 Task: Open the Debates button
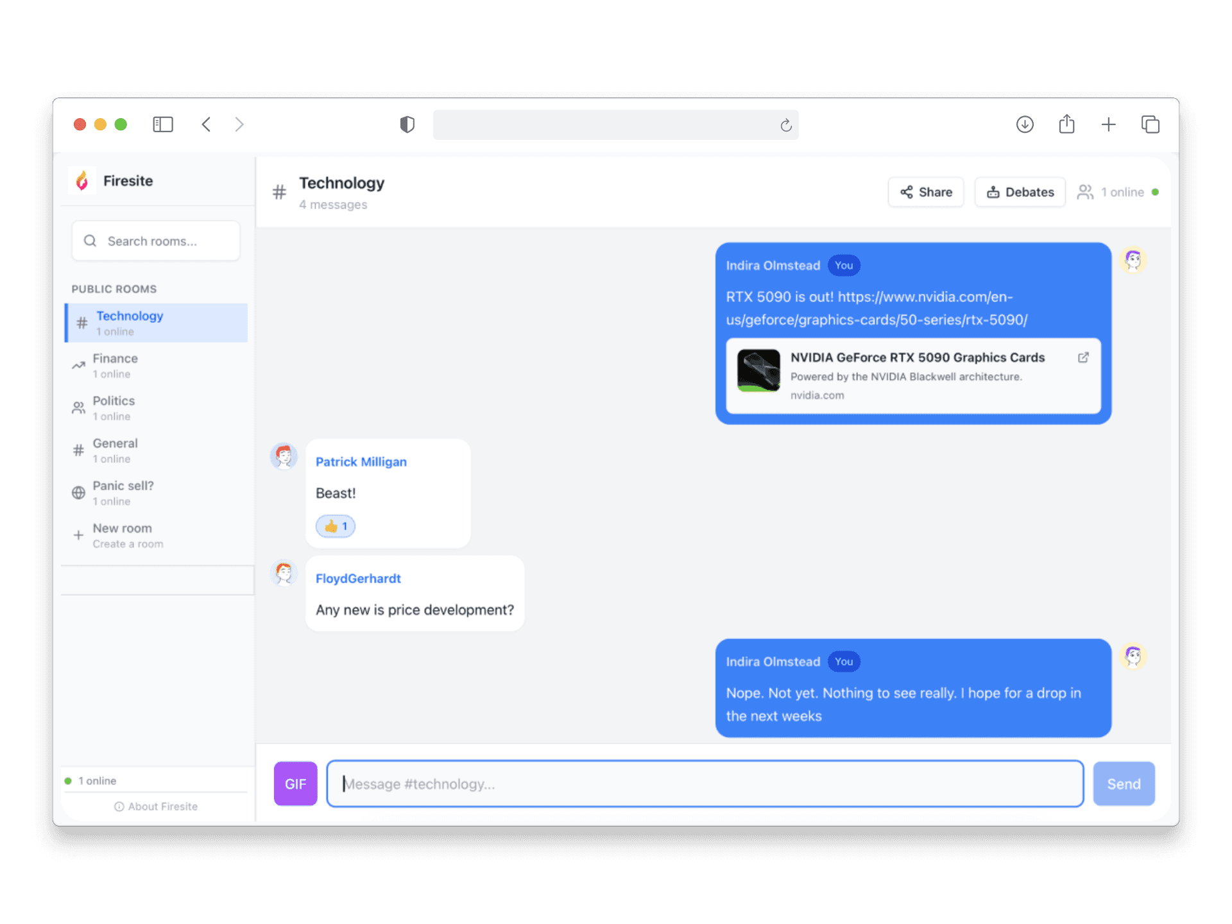pyautogui.click(x=1020, y=192)
